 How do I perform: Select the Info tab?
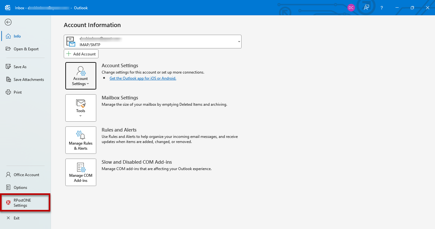(25, 36)
